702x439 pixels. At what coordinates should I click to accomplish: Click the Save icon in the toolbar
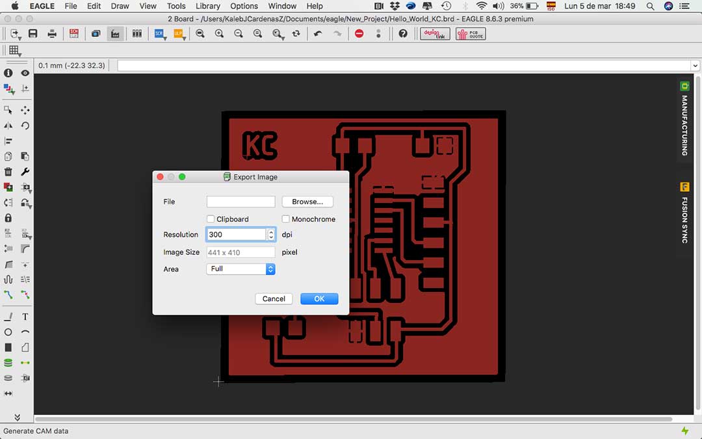(x=32, y=34)
